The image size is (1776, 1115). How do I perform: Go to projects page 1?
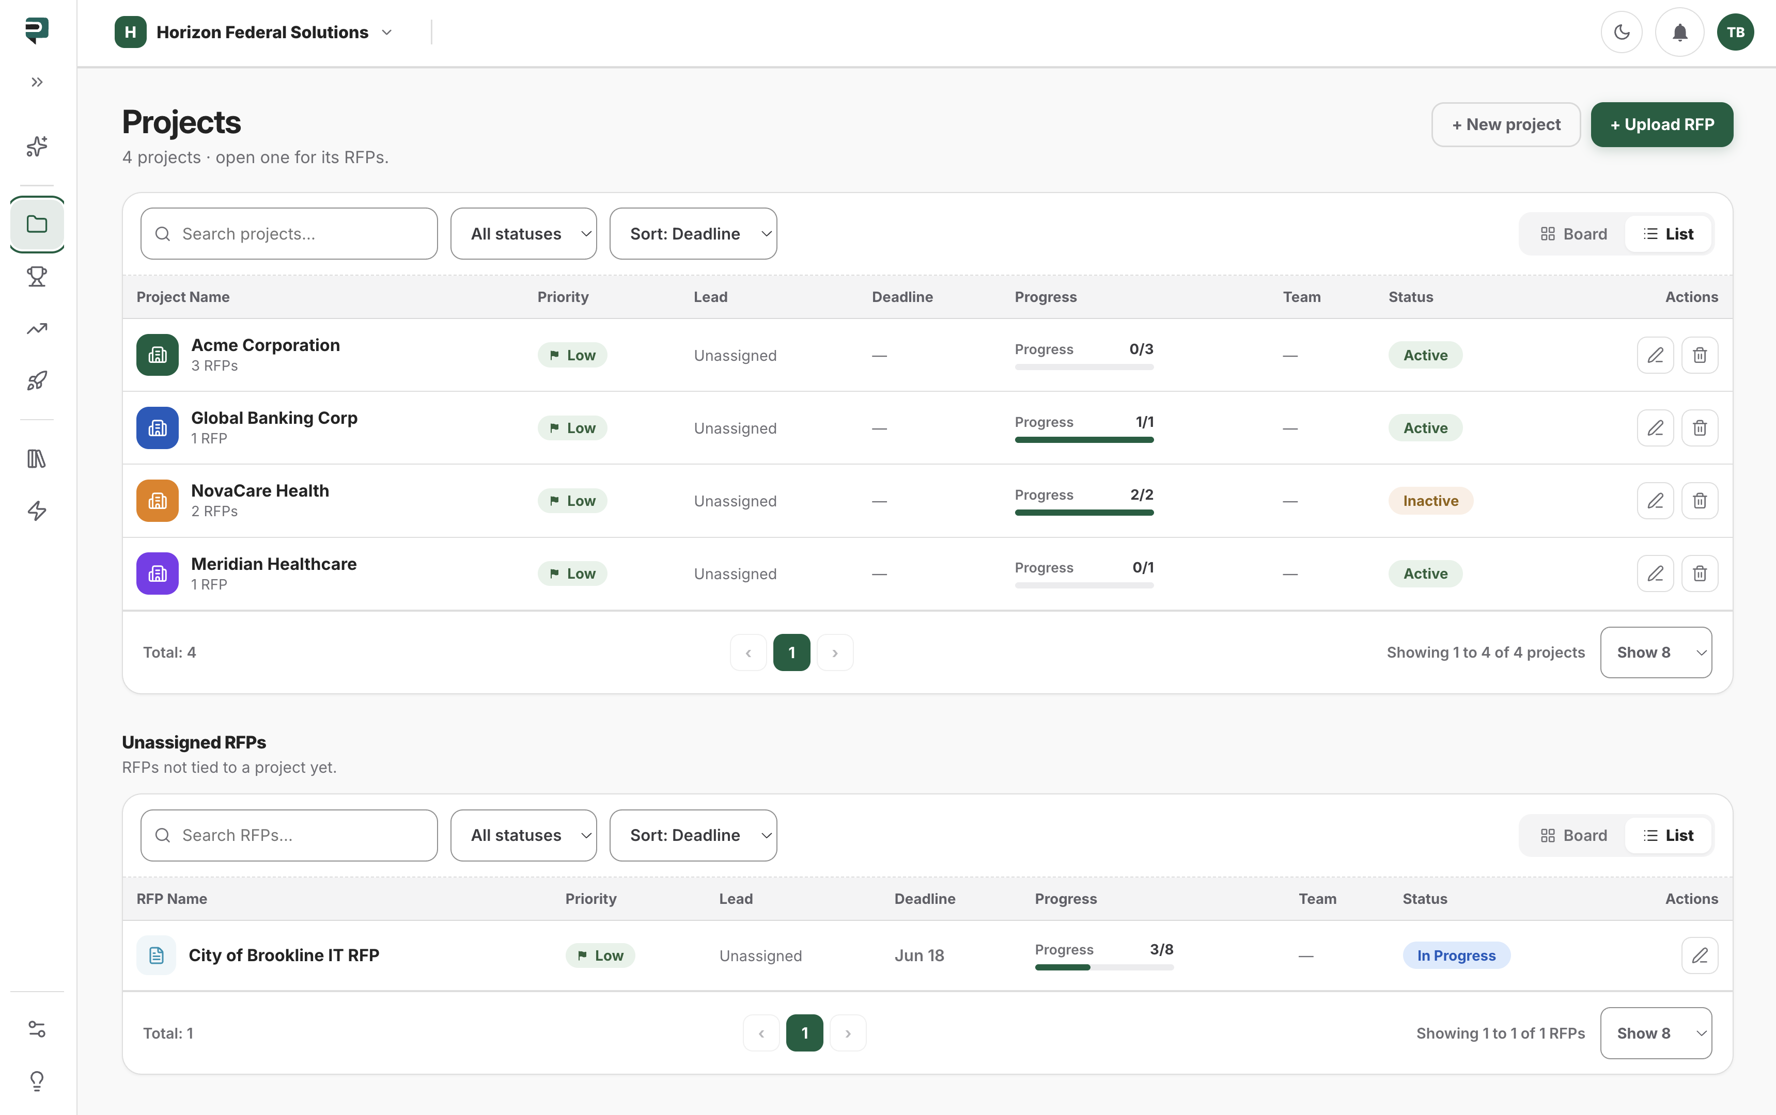(x=791, y=652)
